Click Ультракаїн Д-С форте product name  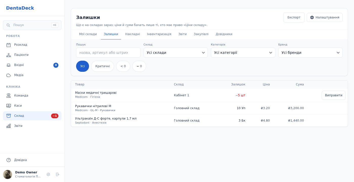[x=106, y=119]
